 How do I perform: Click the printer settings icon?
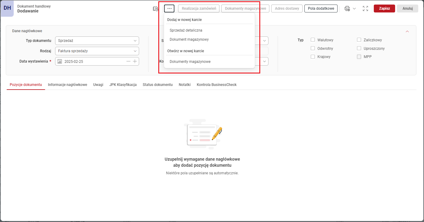(x=347, y=9)
